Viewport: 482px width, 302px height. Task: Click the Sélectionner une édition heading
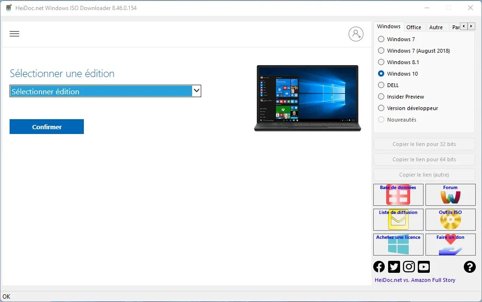pyautogui.click(x=62, y=74)
